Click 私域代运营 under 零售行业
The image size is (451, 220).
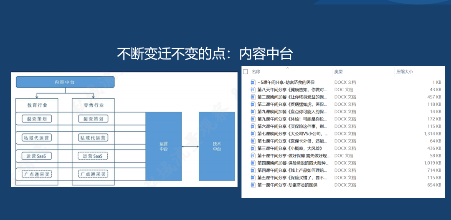(93, 137)
